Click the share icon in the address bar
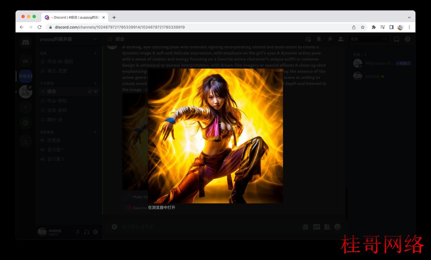This screenshot has width=431, height=260. tap(354, 27)
